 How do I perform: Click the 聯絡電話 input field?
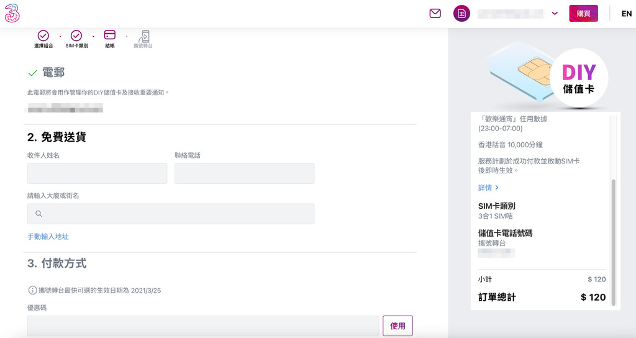(x=244, y=173)
